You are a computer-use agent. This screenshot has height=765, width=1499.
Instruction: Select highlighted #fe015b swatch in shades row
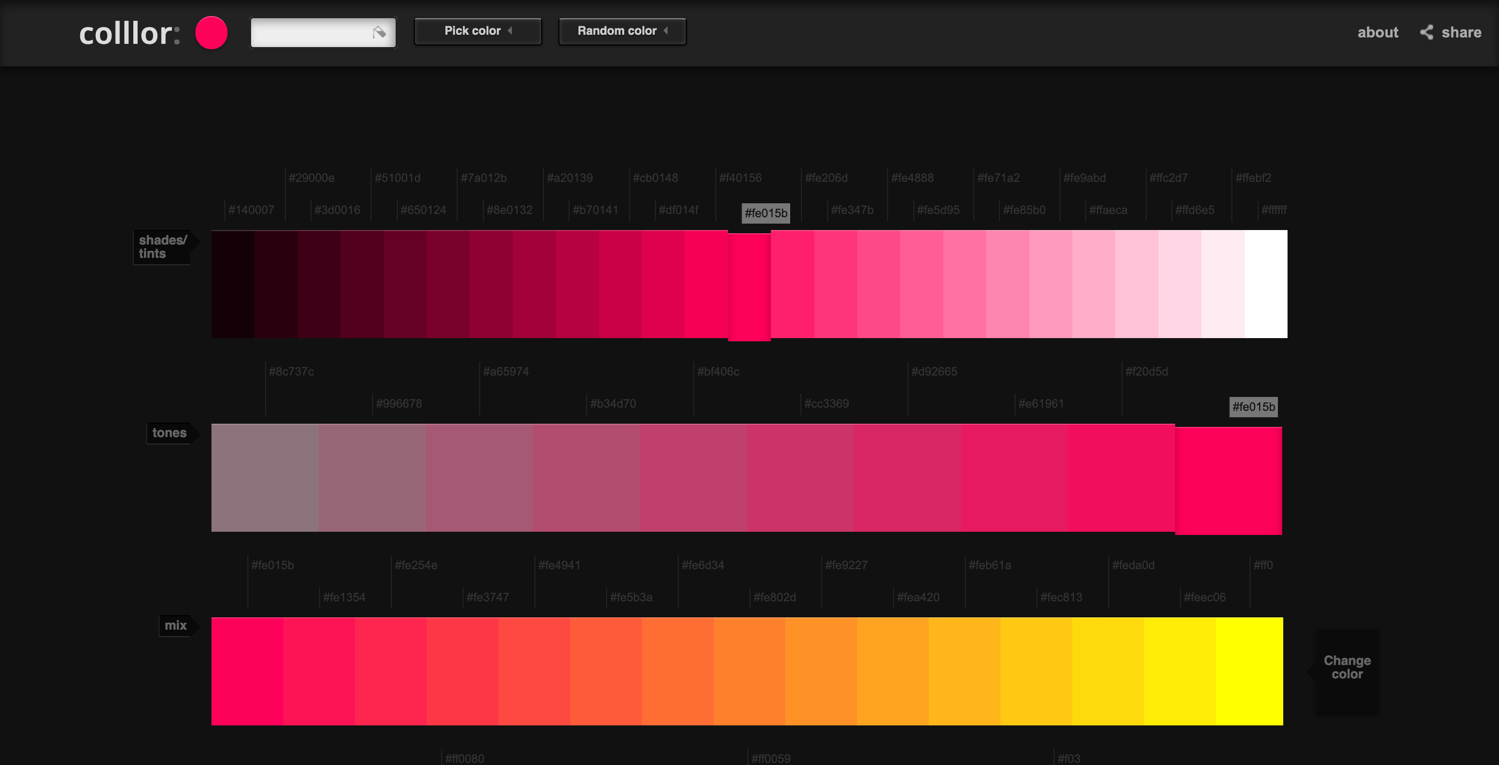tap(749, 287)
